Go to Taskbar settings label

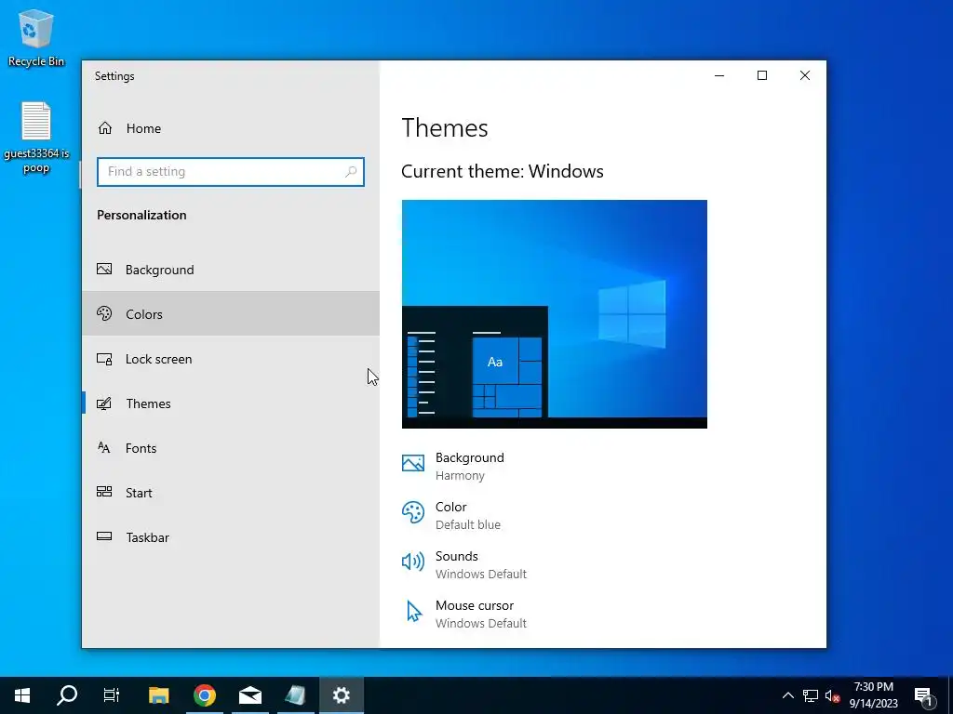tap(148, 537)
